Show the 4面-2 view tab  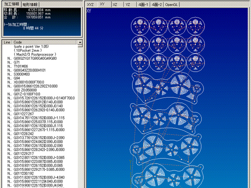click(x=157, y=4)
